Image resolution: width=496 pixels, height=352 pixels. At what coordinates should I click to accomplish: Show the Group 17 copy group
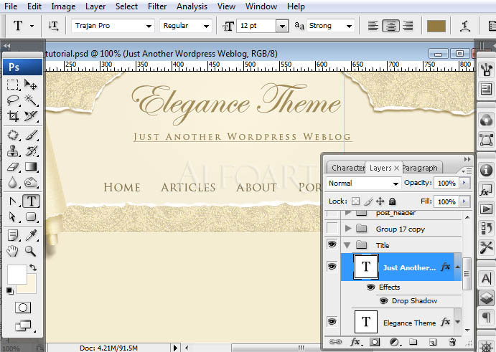(x=332, y=228)
